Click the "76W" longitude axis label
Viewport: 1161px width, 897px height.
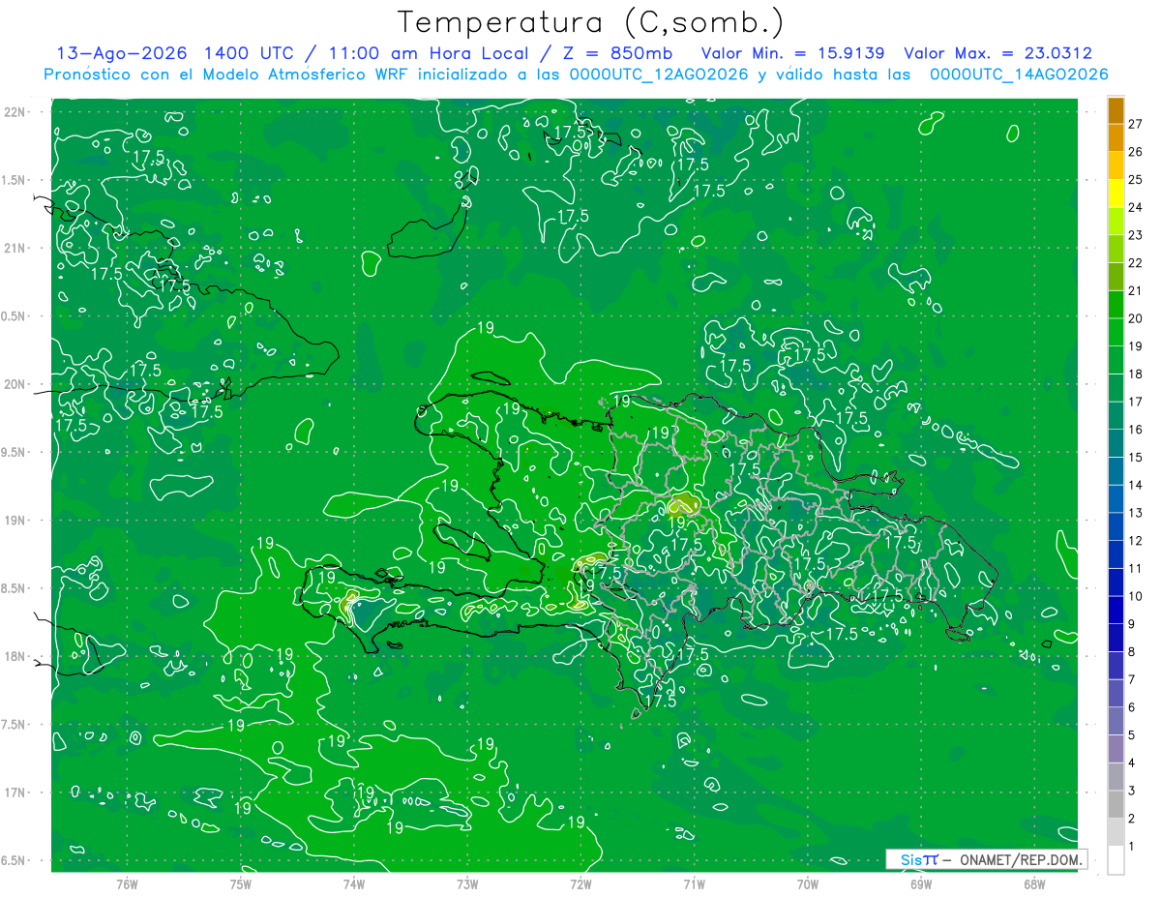pyautogui.click(x=127, y=883)
